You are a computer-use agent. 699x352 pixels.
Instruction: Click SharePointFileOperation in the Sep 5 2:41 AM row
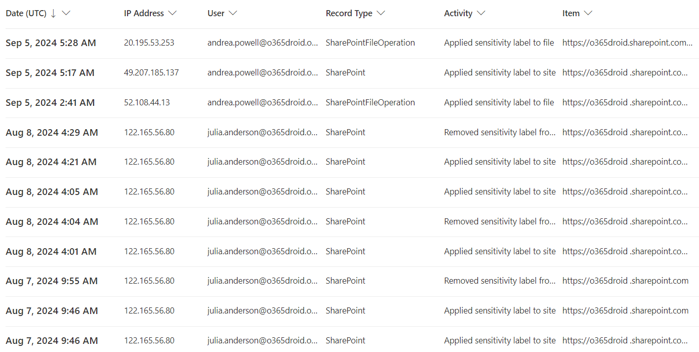click(370, 102)
